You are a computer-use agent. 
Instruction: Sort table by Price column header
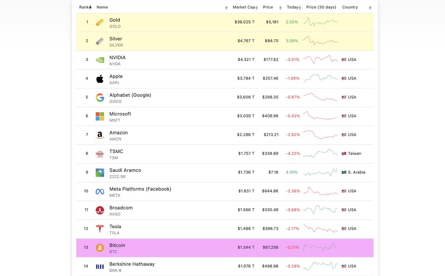coord(268,7)
